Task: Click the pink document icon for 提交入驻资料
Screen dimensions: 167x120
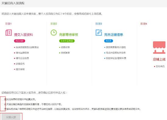Action: [x=9, y=33]
